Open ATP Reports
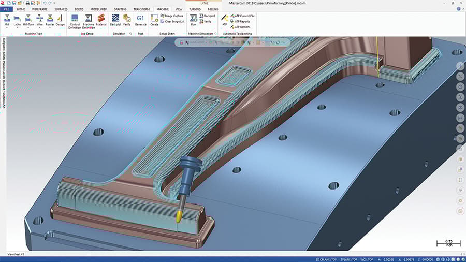 [x=240, y=21]
